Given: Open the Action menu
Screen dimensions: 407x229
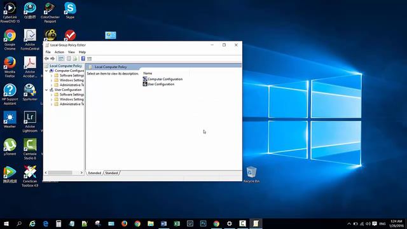Looking at the screenshot, I should (x=59, y=52).
